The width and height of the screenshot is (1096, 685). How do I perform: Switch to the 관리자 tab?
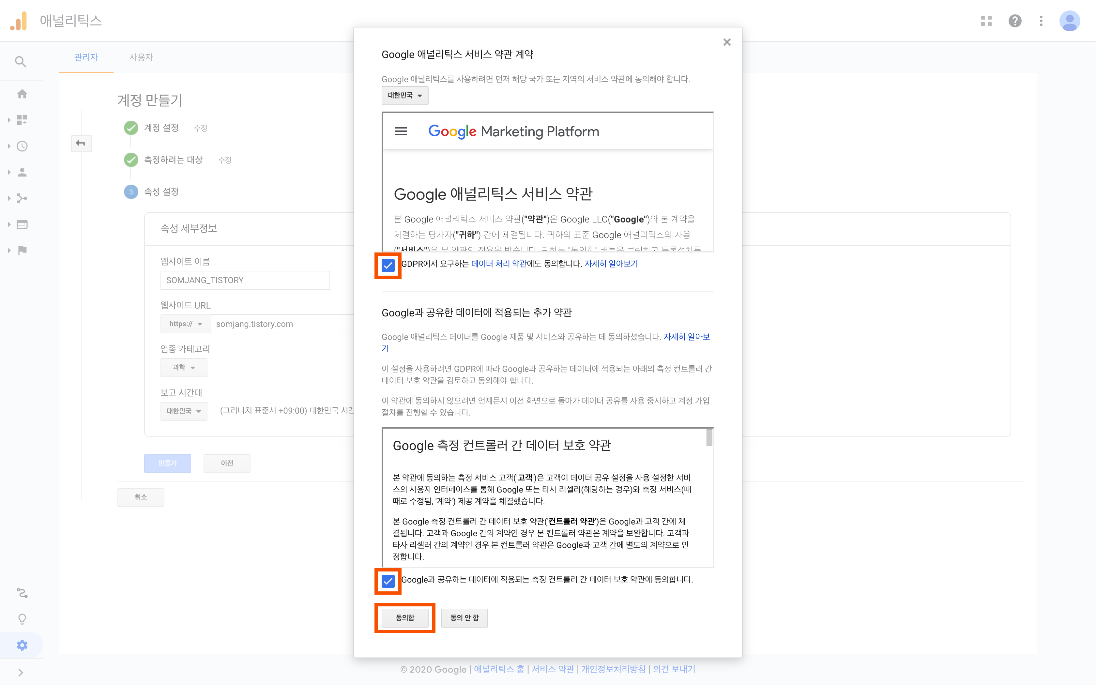click(86, 57)
